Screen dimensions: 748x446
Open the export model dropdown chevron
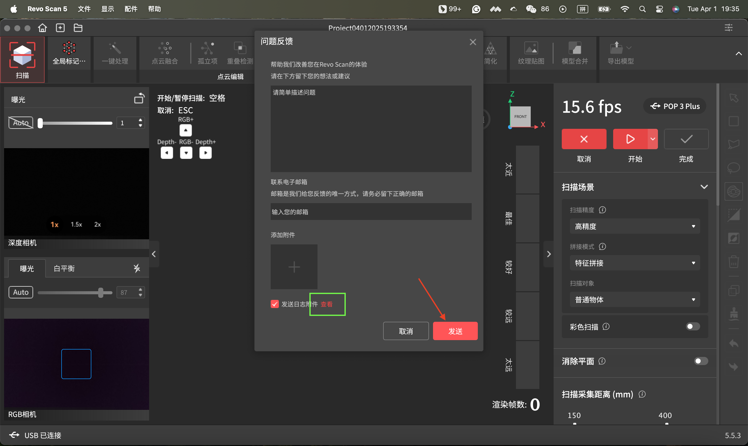coord(629,48)
